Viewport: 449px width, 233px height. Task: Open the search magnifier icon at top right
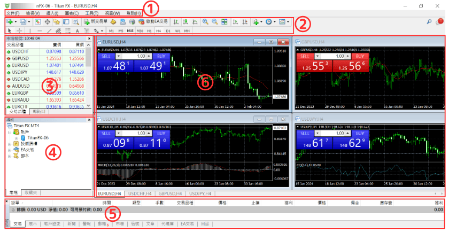[x=429, y=22]
